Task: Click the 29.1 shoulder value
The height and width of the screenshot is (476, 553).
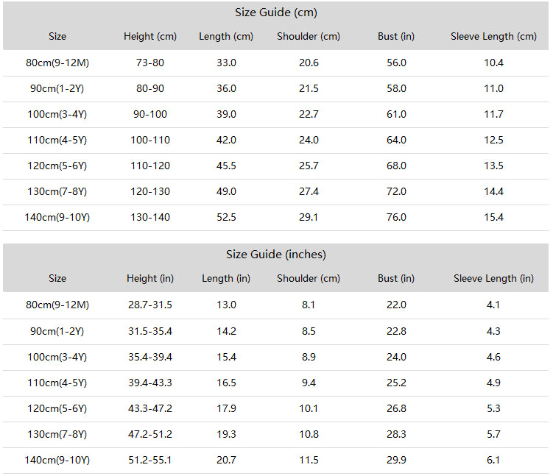Action: tap(309, 217)
